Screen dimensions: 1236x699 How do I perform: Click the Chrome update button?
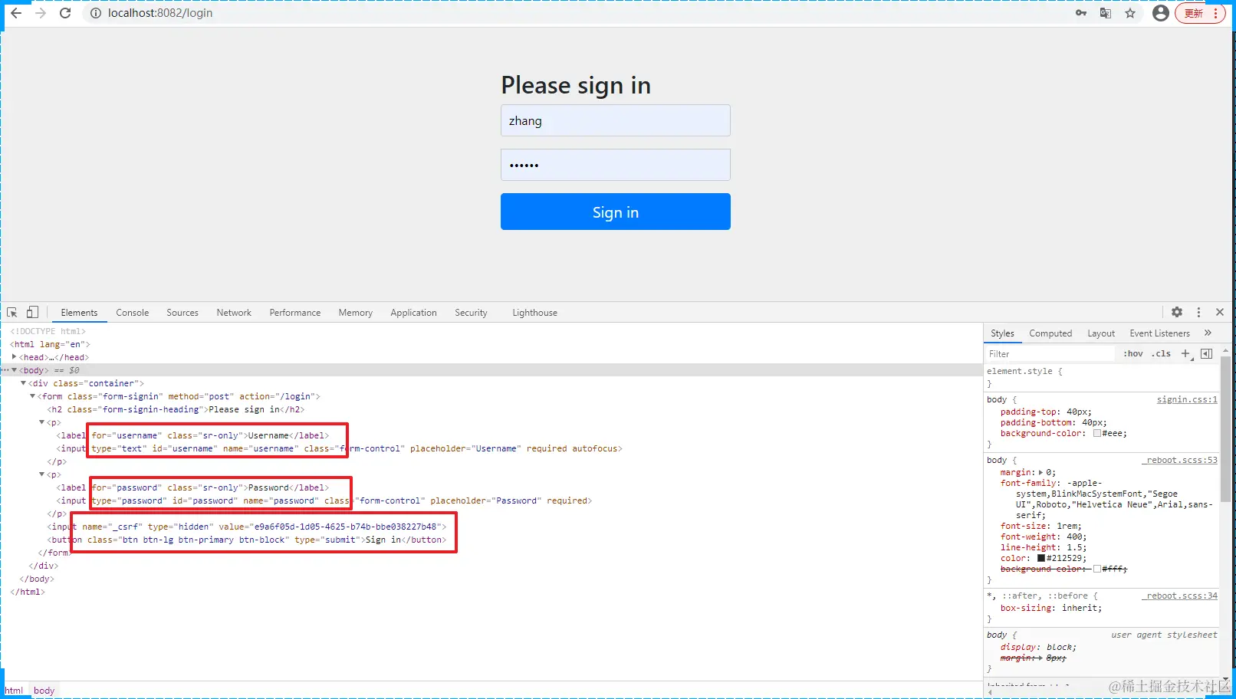click(1200, 13)
